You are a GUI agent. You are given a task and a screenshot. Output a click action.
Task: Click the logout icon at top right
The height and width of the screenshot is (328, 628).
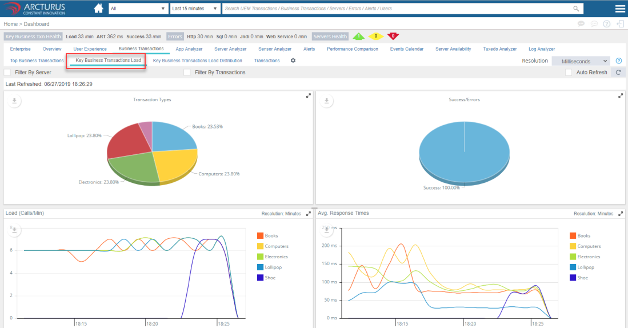point(621,24)
